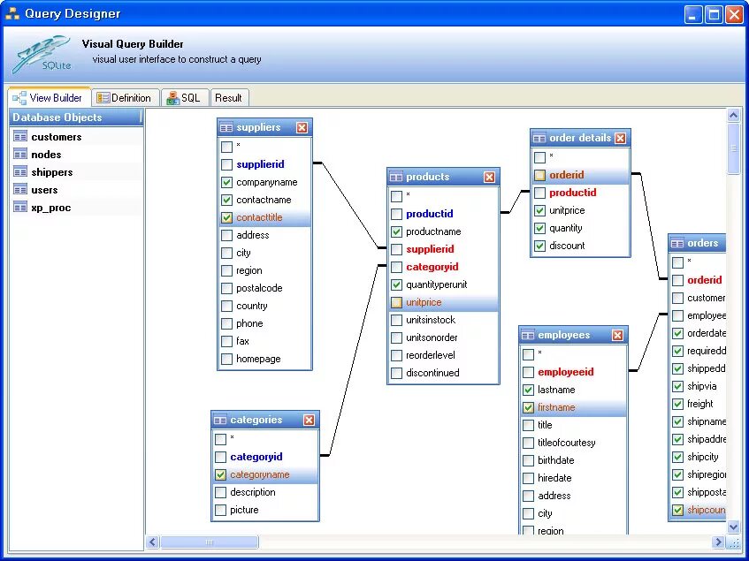Viewport: 749px width, 561px height.
Task: Remove the products table from diagram
Action: 490,178
